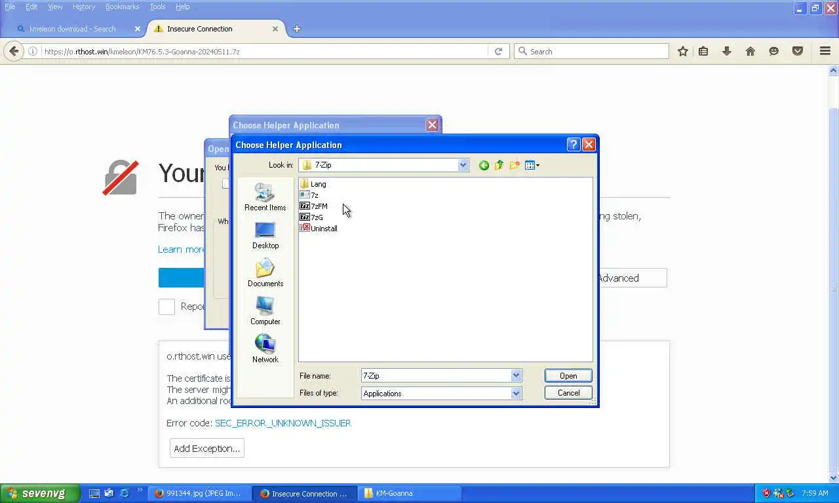839x503 pixels.
Task: Open the KM-Goanna folder from taskbar
Action: 409,493
